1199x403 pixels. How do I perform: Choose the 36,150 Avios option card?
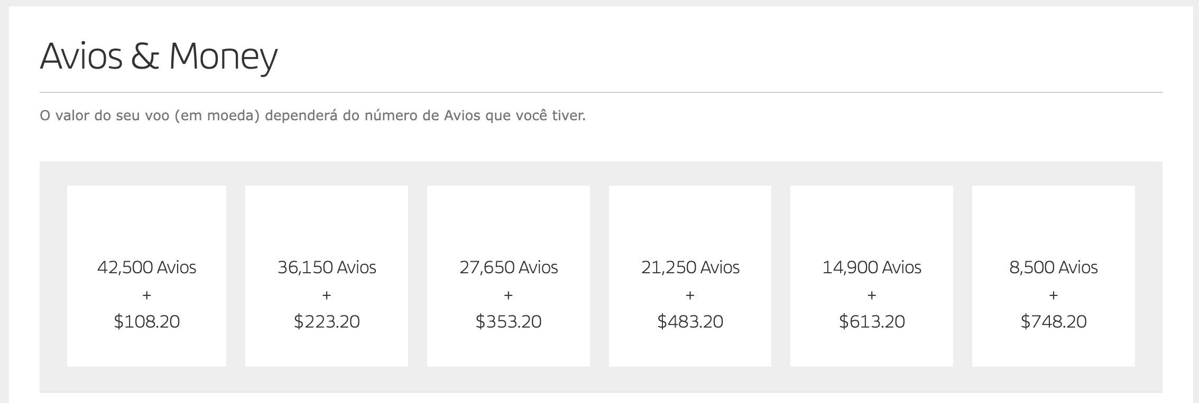(x=327, y=276)
